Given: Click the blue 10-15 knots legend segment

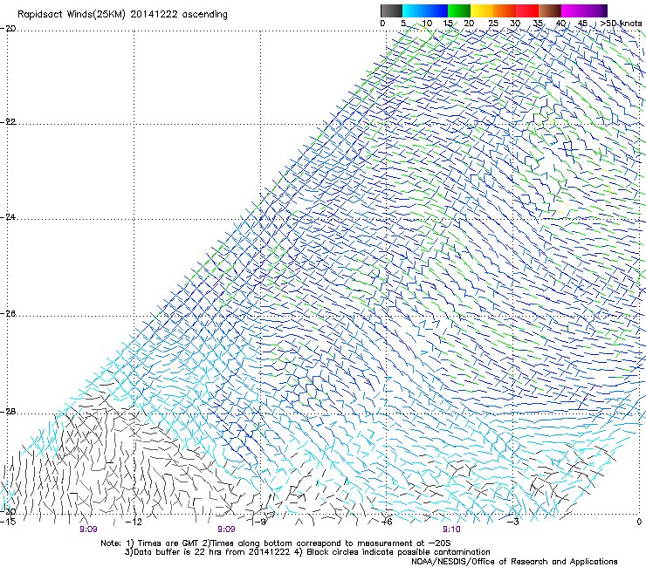Looking at the screenshot, I should point(436,10).
